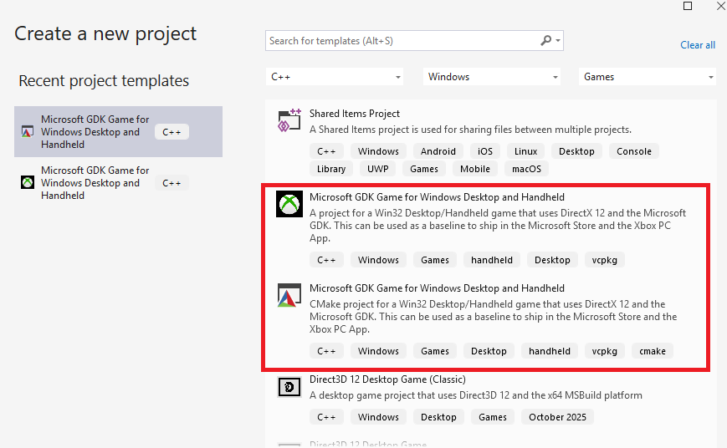This screenshot has width=727, height=448.
Task: Click the CMake icon in recent templates
Action: coord(28,132)
